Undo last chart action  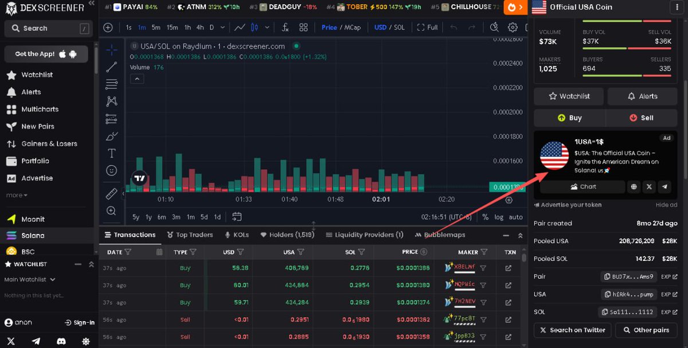[x=454, y=28]
